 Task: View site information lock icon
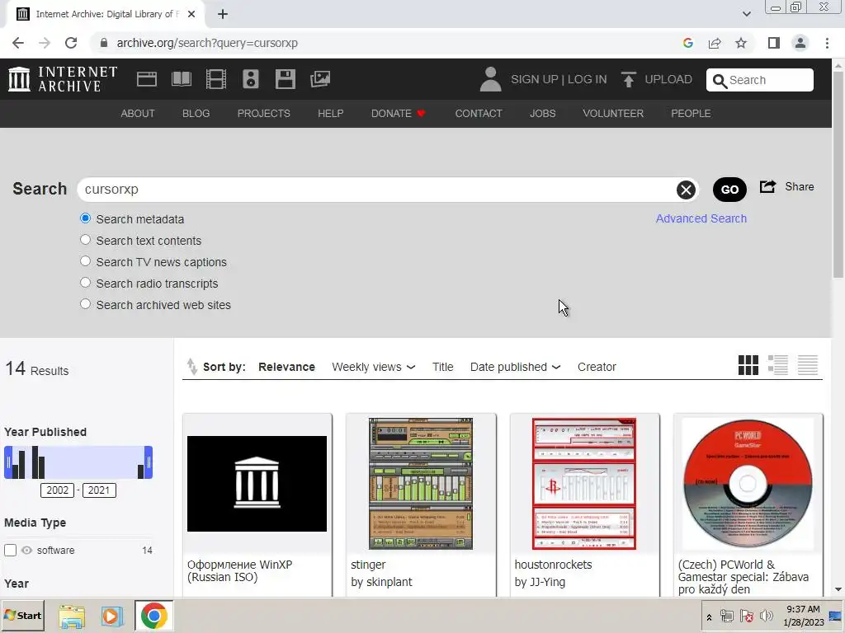[104, 43]
